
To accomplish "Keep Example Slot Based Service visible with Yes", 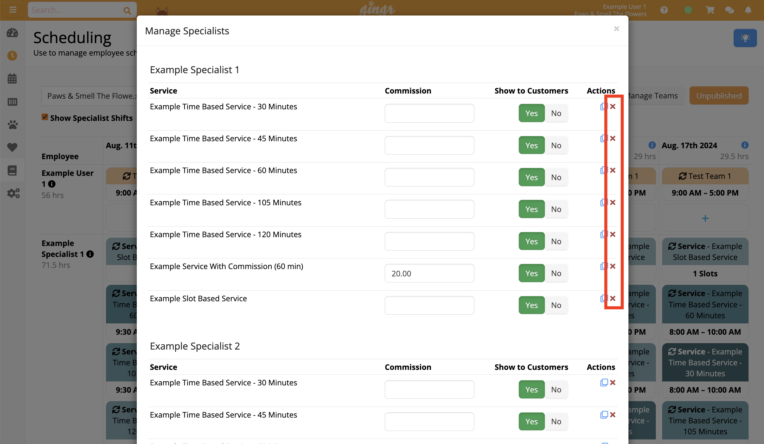I will tap(531, 305).
